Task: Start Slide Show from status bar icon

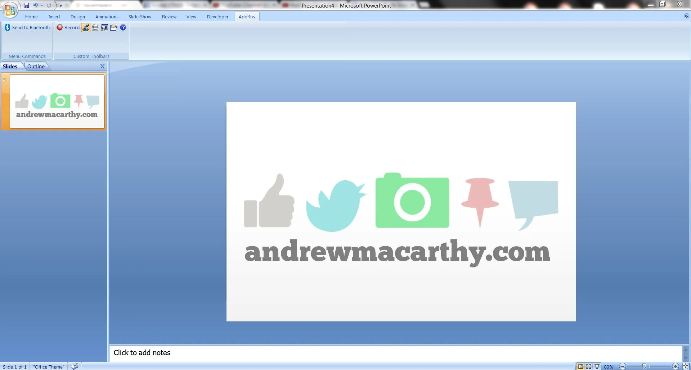Action: click(597, 366)
